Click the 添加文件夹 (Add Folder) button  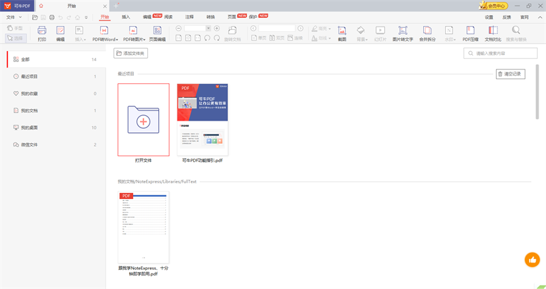[131, 52]
